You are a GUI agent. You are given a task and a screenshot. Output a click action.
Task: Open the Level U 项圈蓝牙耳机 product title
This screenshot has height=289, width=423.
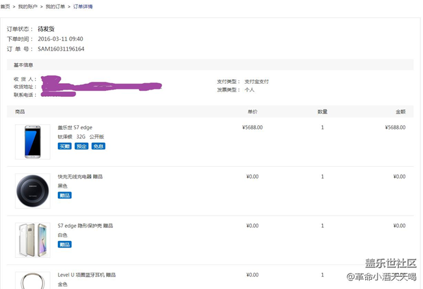(87, 275)
